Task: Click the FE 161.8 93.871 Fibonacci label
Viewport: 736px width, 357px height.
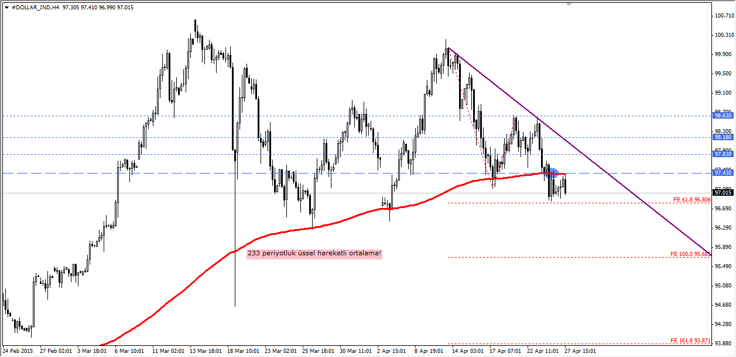Action: [692, 341]
